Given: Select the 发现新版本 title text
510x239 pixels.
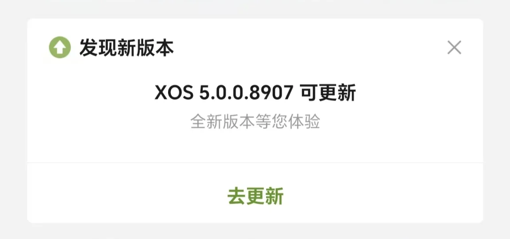Looking at the screenshot, I should tap(126, 47).
